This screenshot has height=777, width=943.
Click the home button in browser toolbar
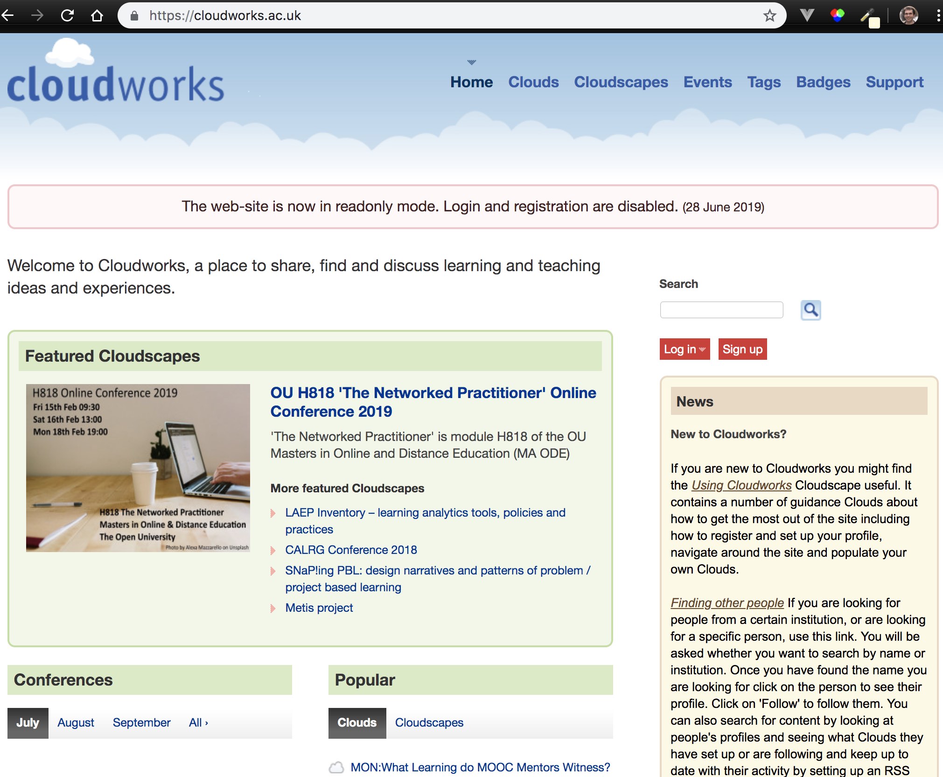[x=96, y=14]
